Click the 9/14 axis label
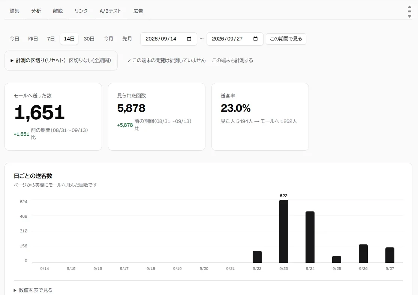Screen dimensions: 418x295 [45, 268]
